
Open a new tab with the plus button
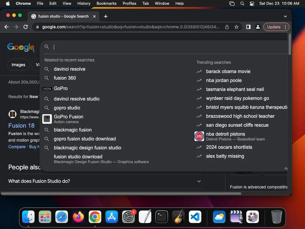point(106,16)
